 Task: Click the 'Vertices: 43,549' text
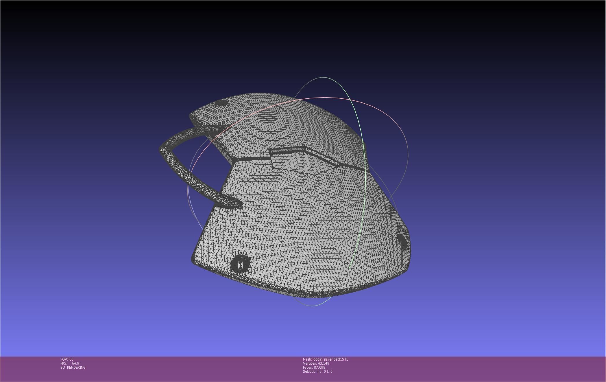pyautogui.click(x=316, y=363)
